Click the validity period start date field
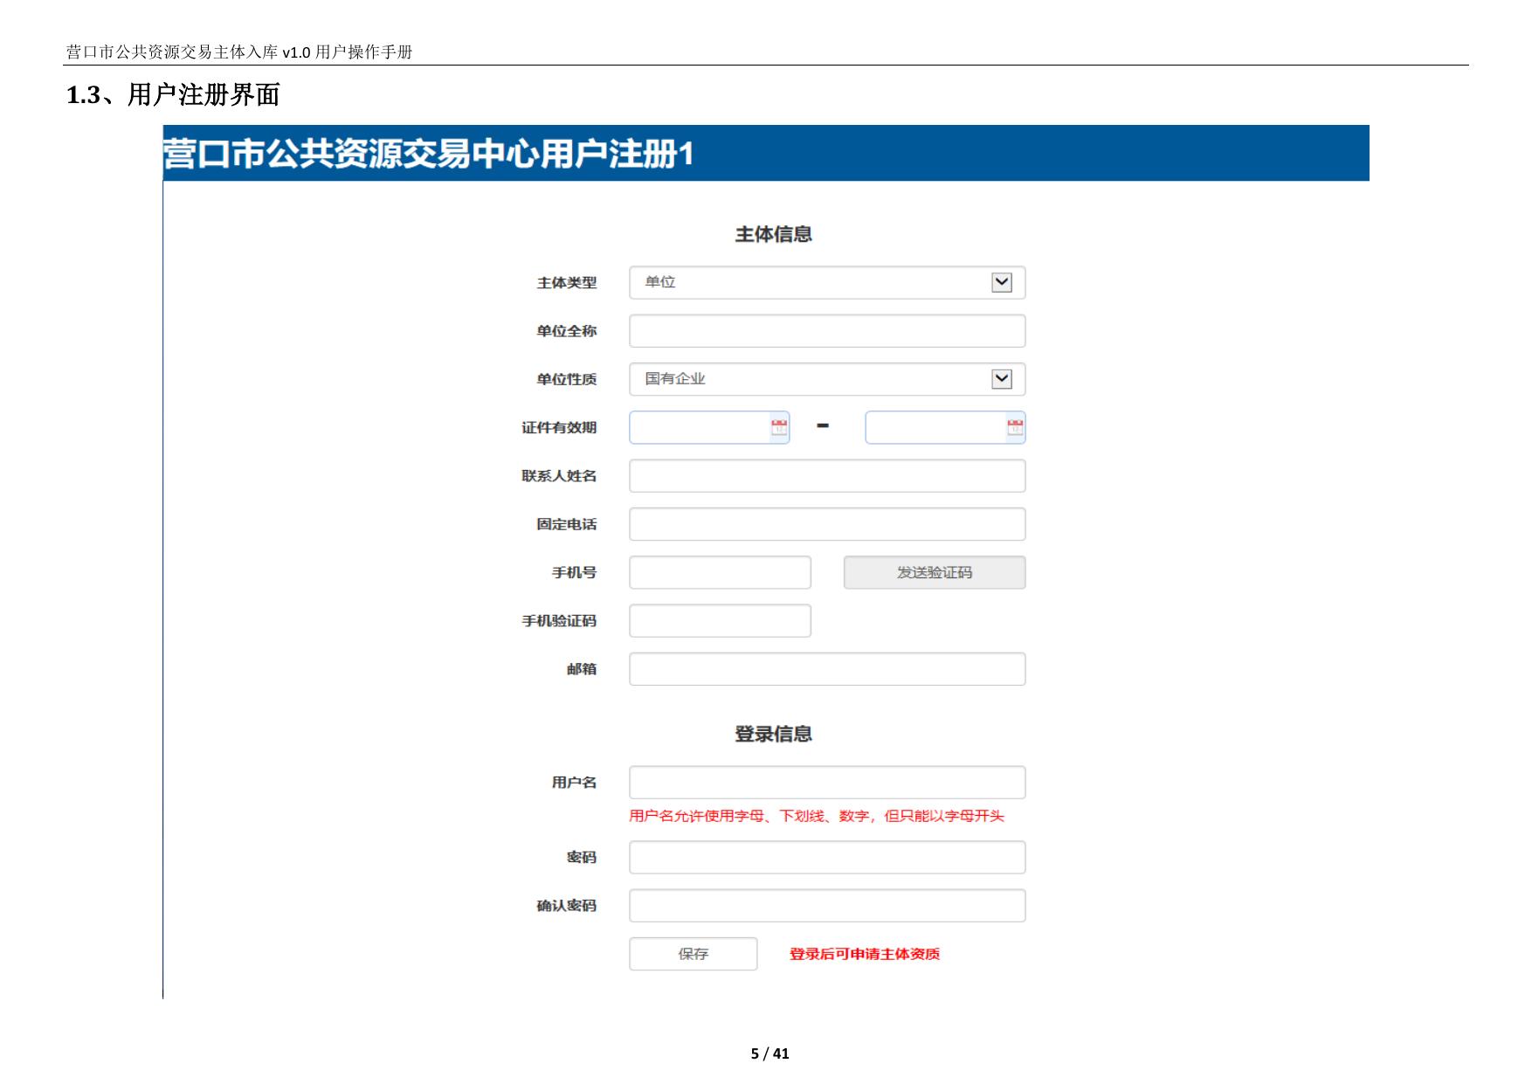This screenshot has width=1532, height=1084. [699, 428]
